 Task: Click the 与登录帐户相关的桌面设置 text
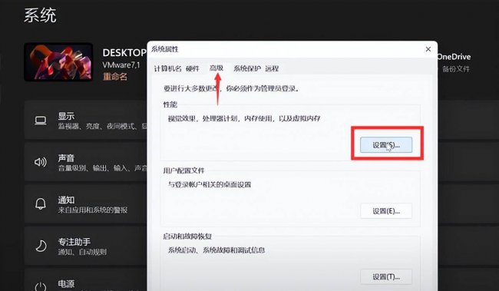coord(210,184)
